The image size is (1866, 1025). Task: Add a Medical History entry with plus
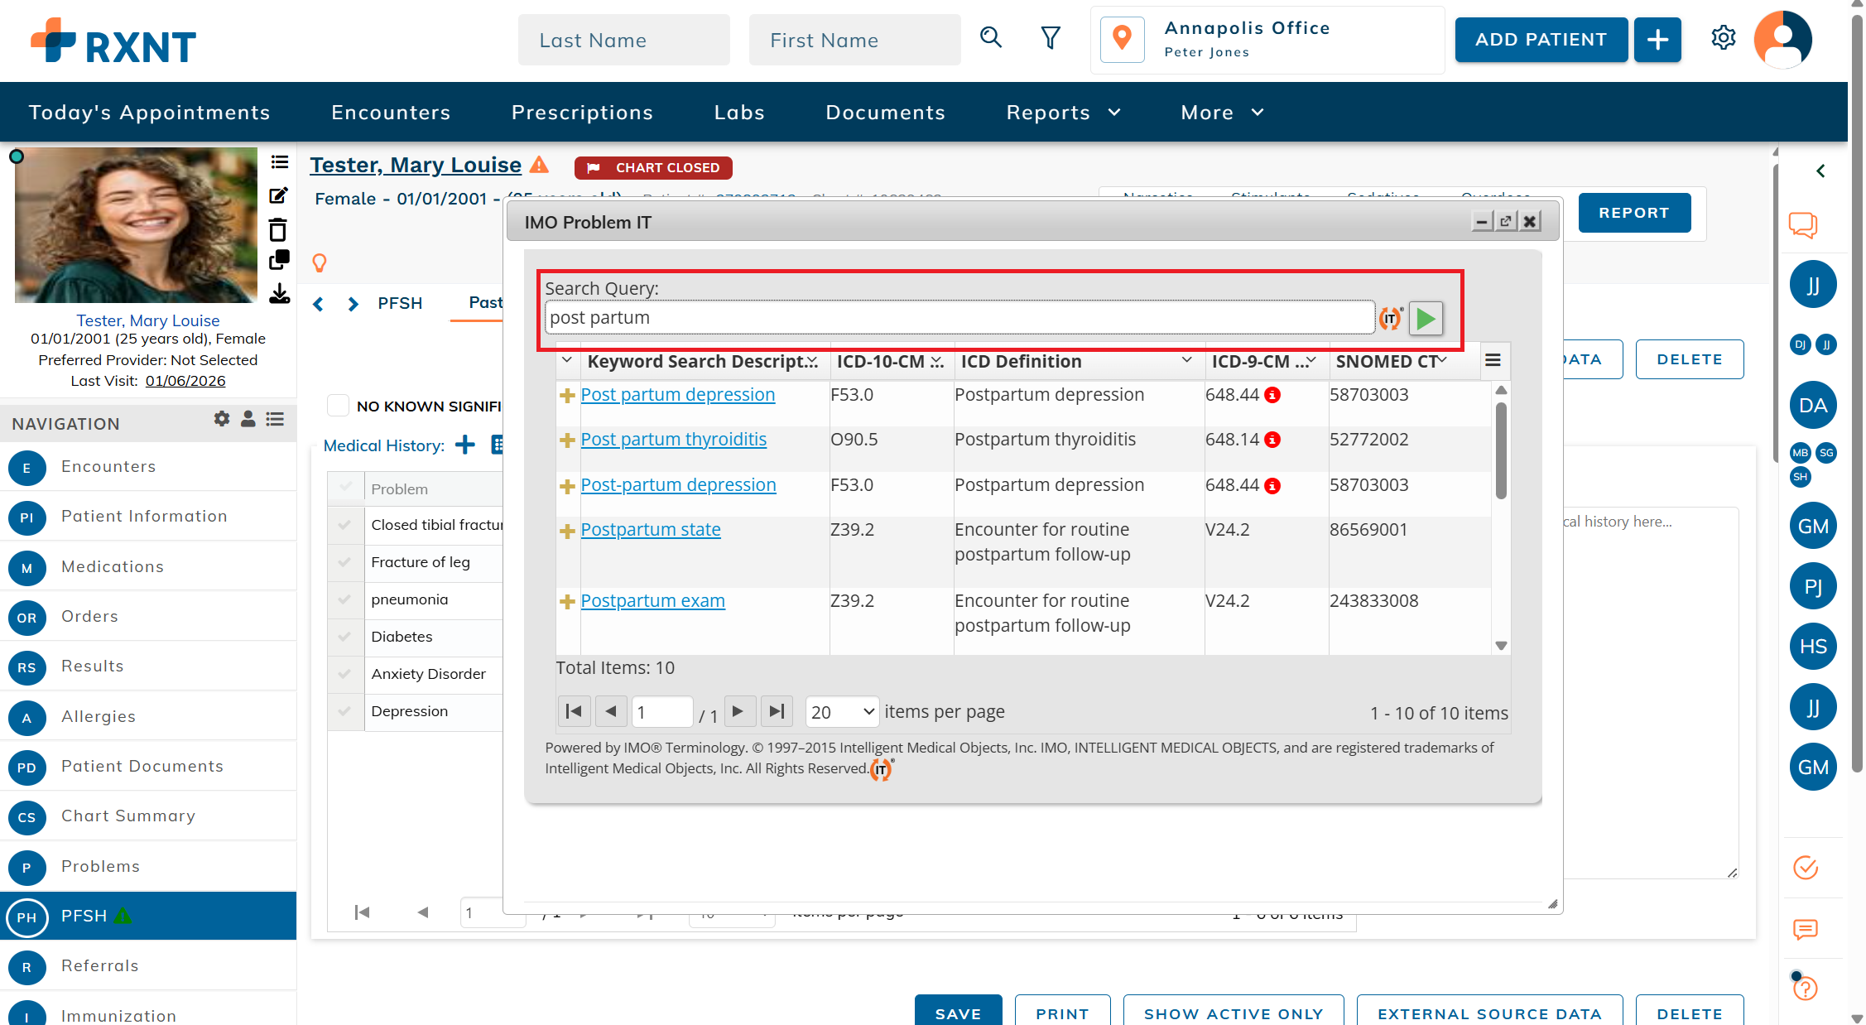(465, 445)
